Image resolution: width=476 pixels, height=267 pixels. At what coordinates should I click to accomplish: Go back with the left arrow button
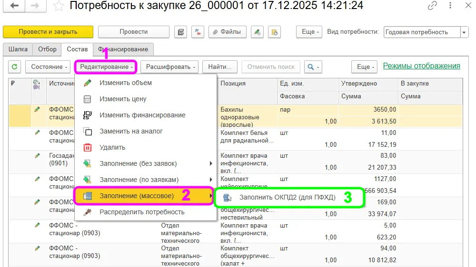click(14, 5)
